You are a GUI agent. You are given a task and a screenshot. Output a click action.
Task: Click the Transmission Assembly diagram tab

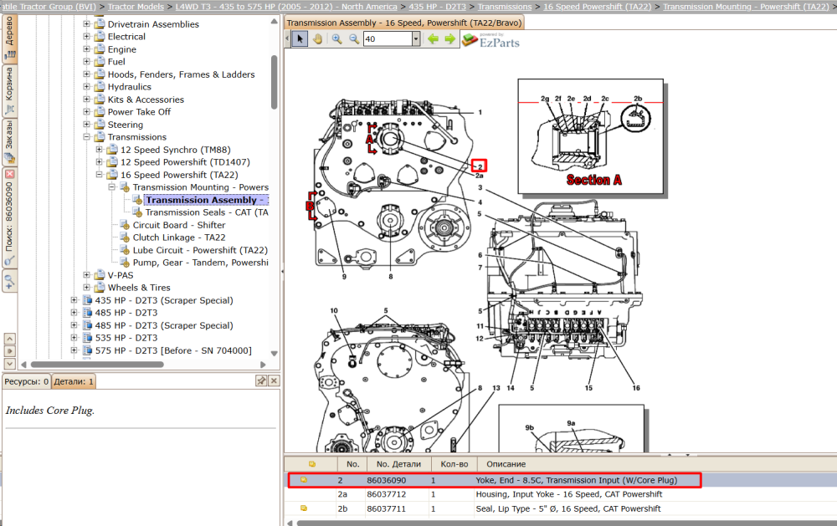[404, 23]
